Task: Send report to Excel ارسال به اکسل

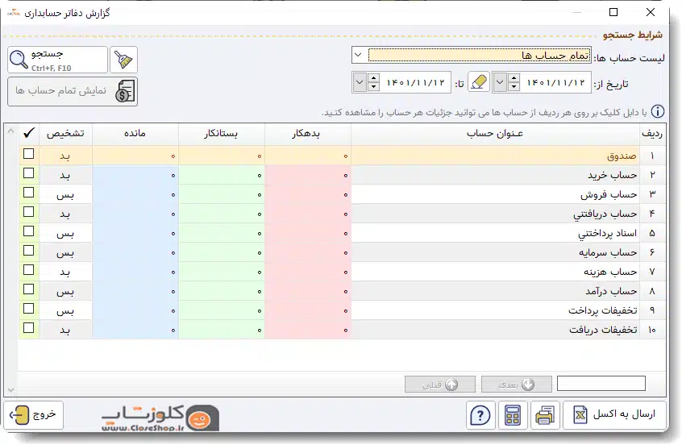Action: 614,415
